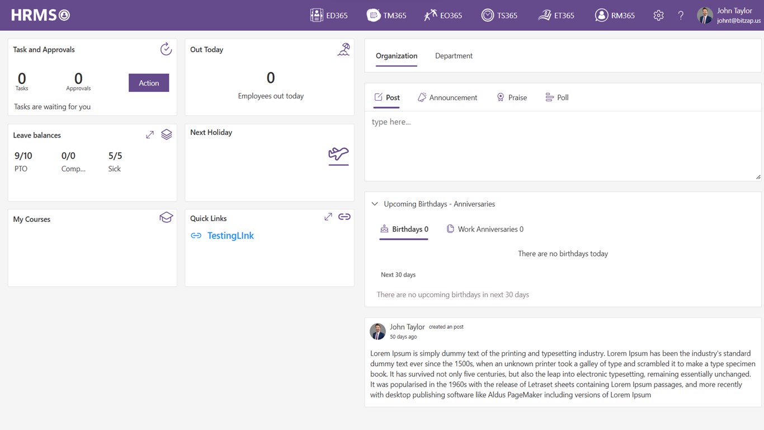The width and height of the screenshot is (764, 430).
Task: Select the Work Anniversaries tab
Action: [x=485, y=229]
